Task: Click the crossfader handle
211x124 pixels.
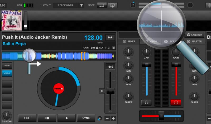Action: point(161,116)
